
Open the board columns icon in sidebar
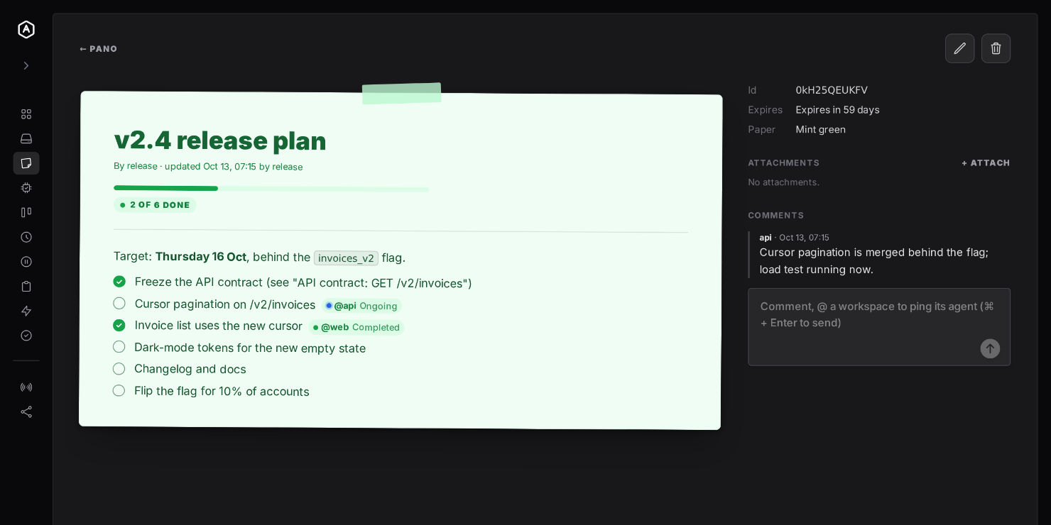(x=26, y=212)
